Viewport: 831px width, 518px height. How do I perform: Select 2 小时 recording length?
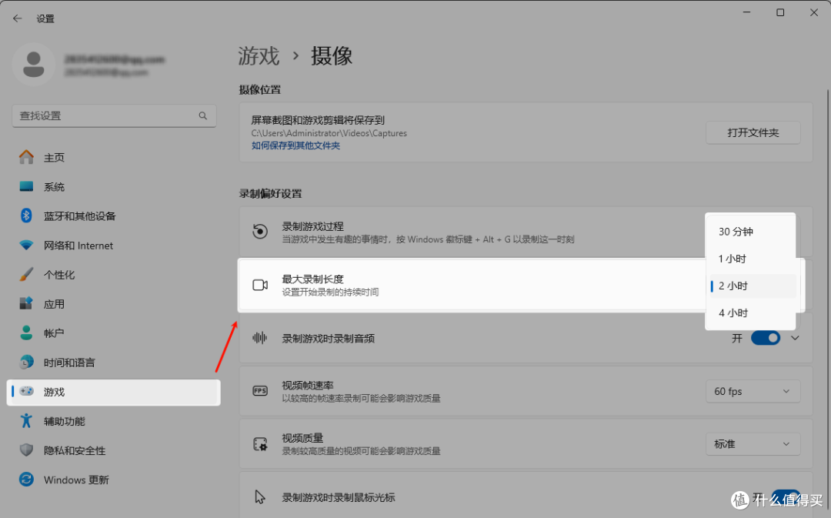(x=750, y=286)
